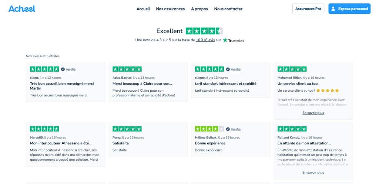Click verified badge icon on cliente's review

tap(228, 69)
